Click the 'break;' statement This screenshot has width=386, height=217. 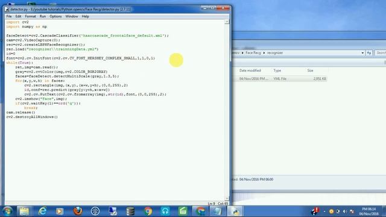[31, 108]
